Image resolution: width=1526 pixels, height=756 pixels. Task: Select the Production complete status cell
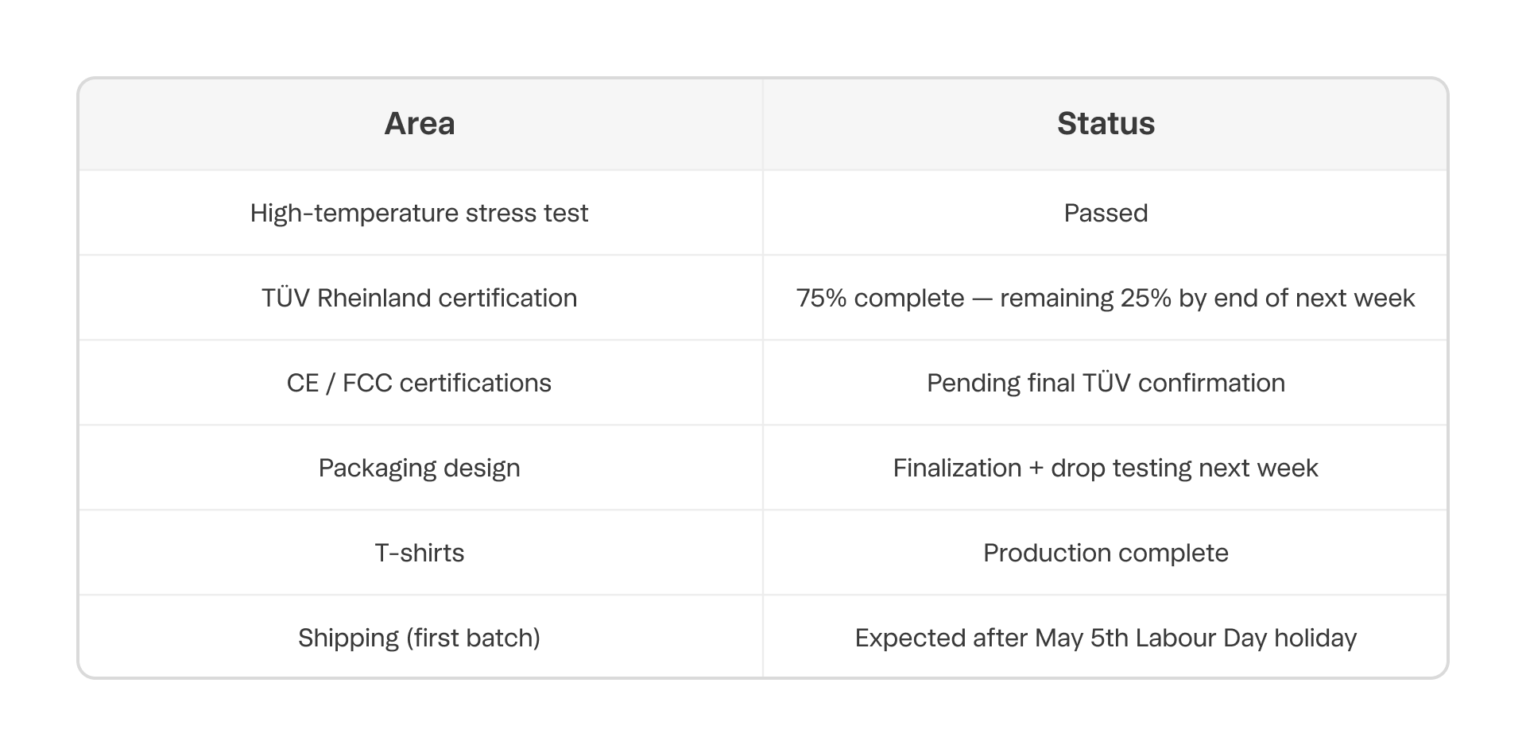1106,553
